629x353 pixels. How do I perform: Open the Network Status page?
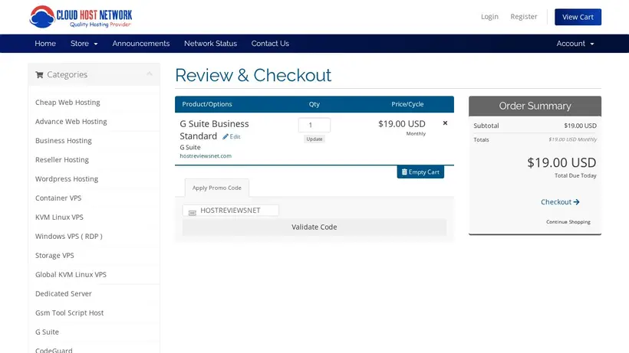point(211,44)
